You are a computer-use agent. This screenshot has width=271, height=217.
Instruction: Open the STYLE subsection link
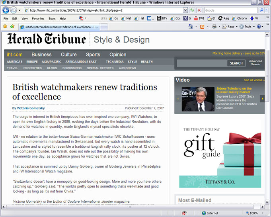pyautogui.click(x=133, y=62)
